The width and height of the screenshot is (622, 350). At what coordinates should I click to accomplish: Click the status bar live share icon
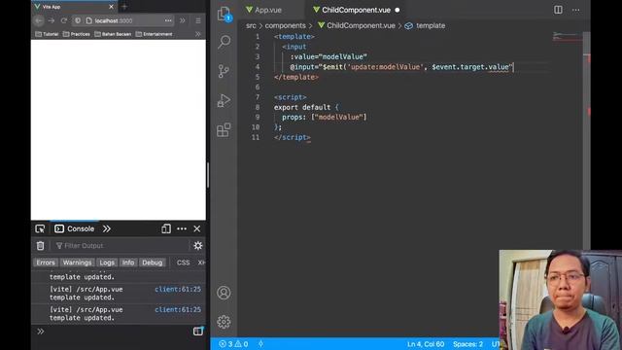(261, 344)
